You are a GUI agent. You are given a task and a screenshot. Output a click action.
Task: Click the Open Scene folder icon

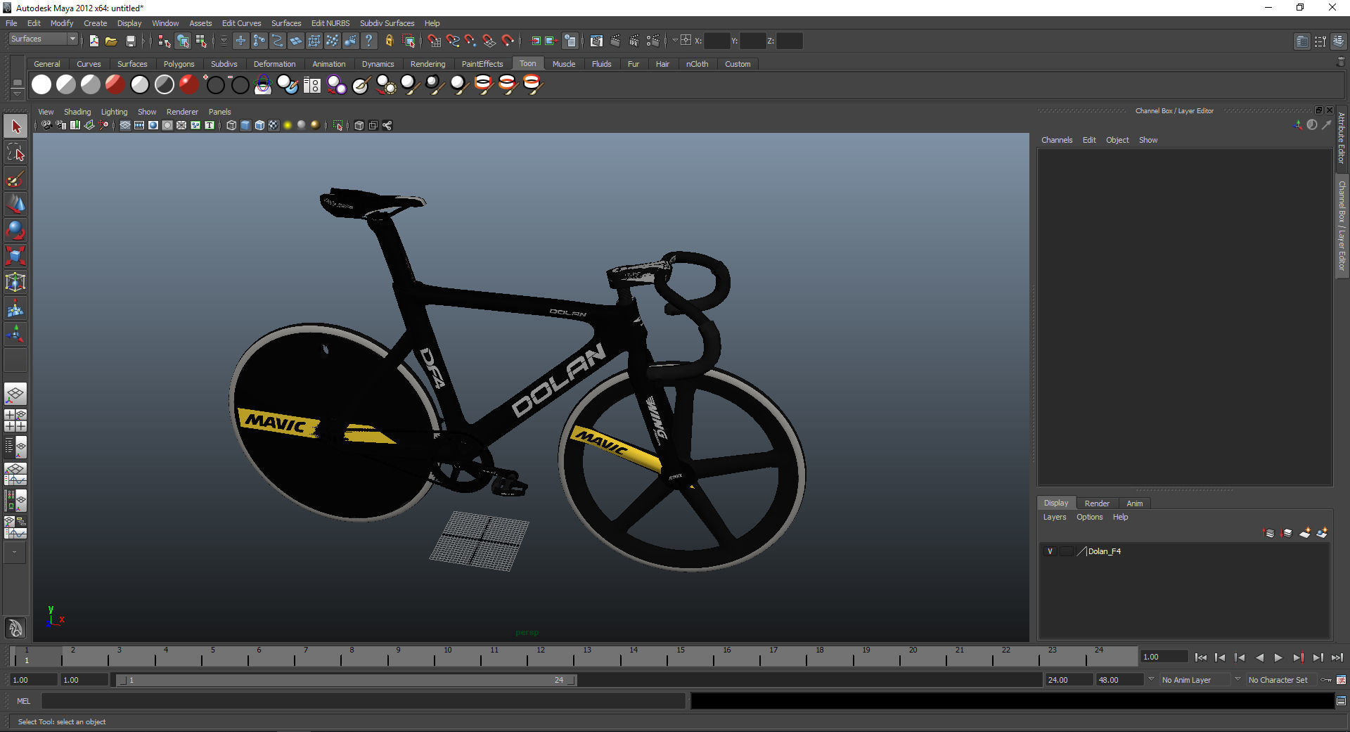tap(111, 41)
